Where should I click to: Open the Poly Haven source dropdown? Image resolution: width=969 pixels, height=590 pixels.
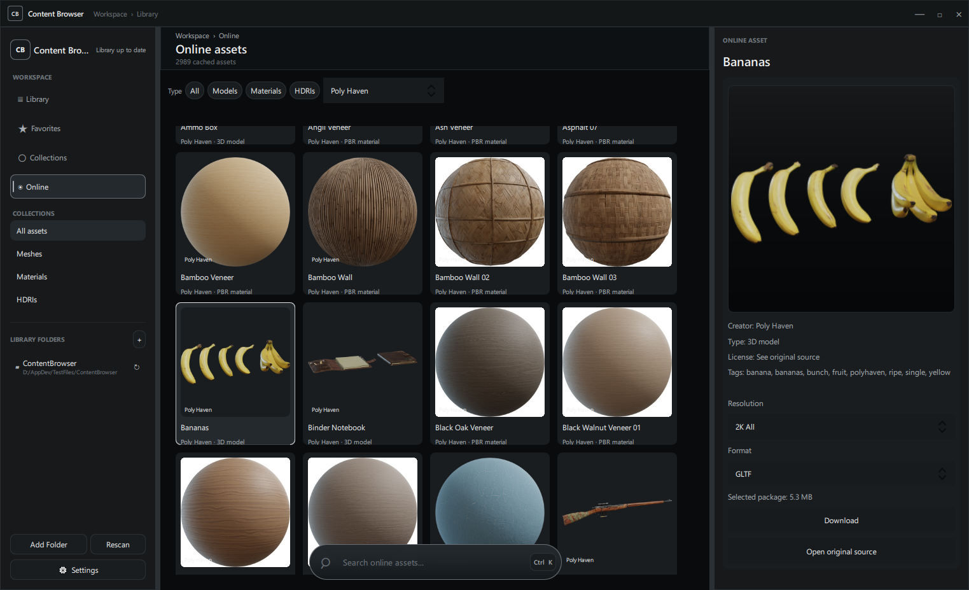click(384, 91)
